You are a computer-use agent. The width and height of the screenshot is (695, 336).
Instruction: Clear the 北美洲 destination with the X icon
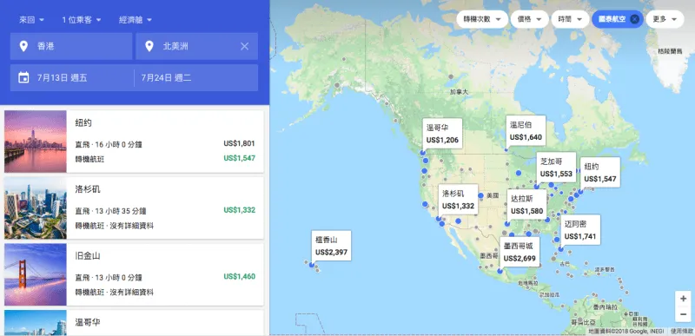[245, 46]
